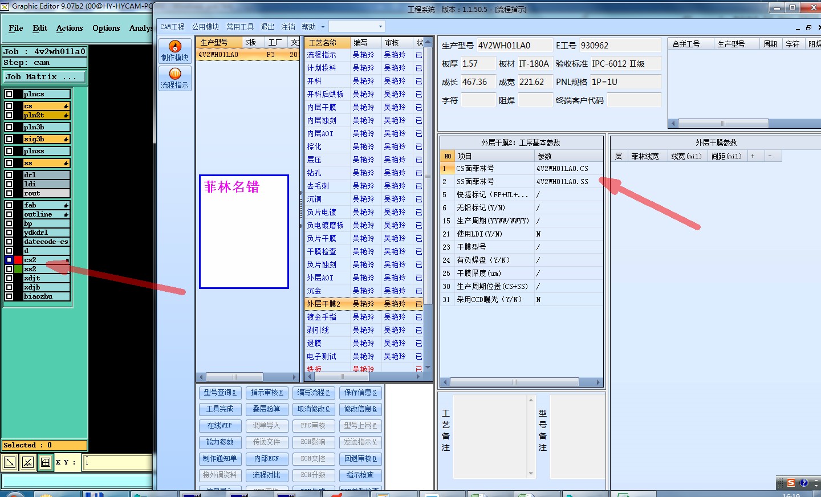Toggle display checkbox for ss2 layer
Image resolution: width=821 pixels, height=497 pixels.
(9, 269)
